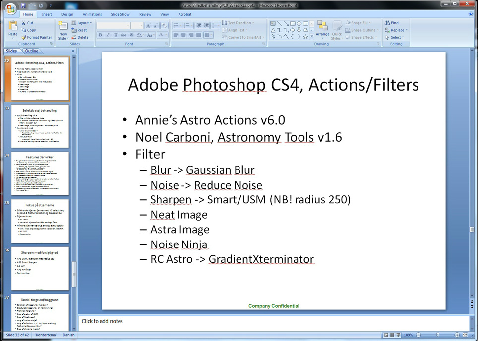Switch to Slide Sorter view
The image size is (478, 341).
(392, 335)
